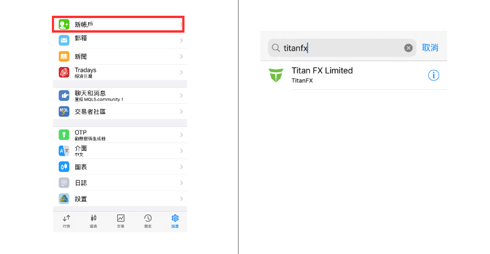This screenshot has height=254, width=490.
Task: Click the 交易者社區 MQL community icon
Action: point(64,111)
